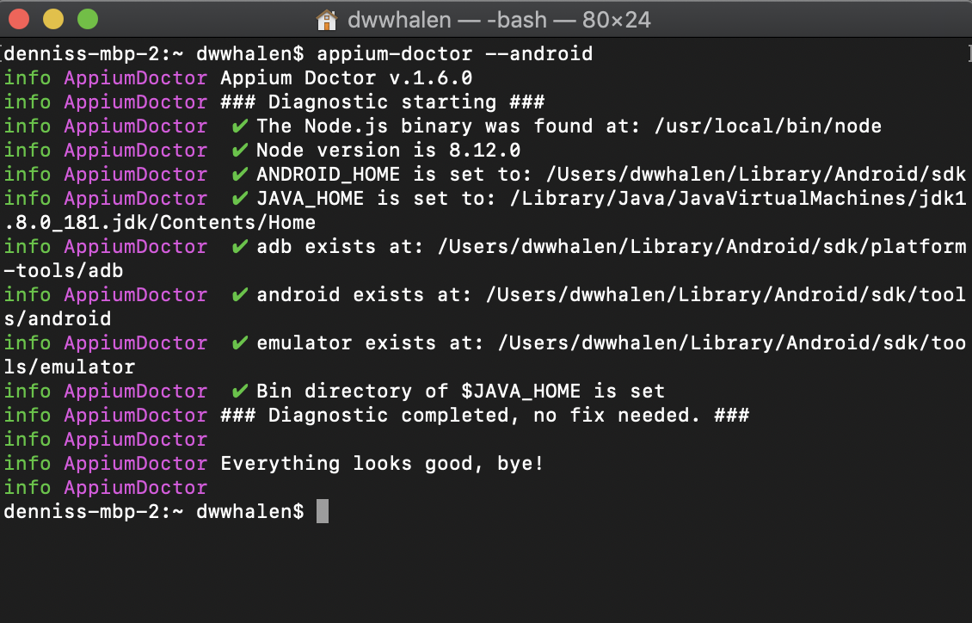Click the '-tools/adb' wrapped text
The width and height of the screenshot is (972, 623).
click(x=64, y=271)
